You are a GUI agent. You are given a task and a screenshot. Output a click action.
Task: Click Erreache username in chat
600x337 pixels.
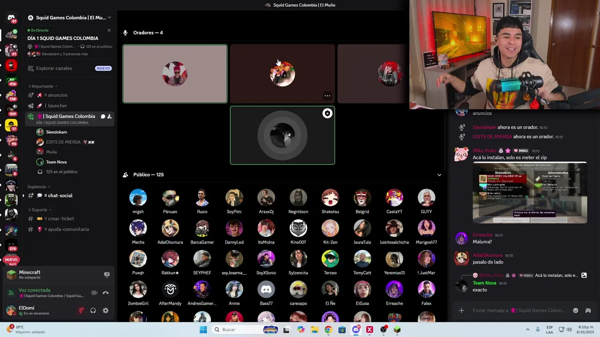pyautogui.click(x=482, y=235)
